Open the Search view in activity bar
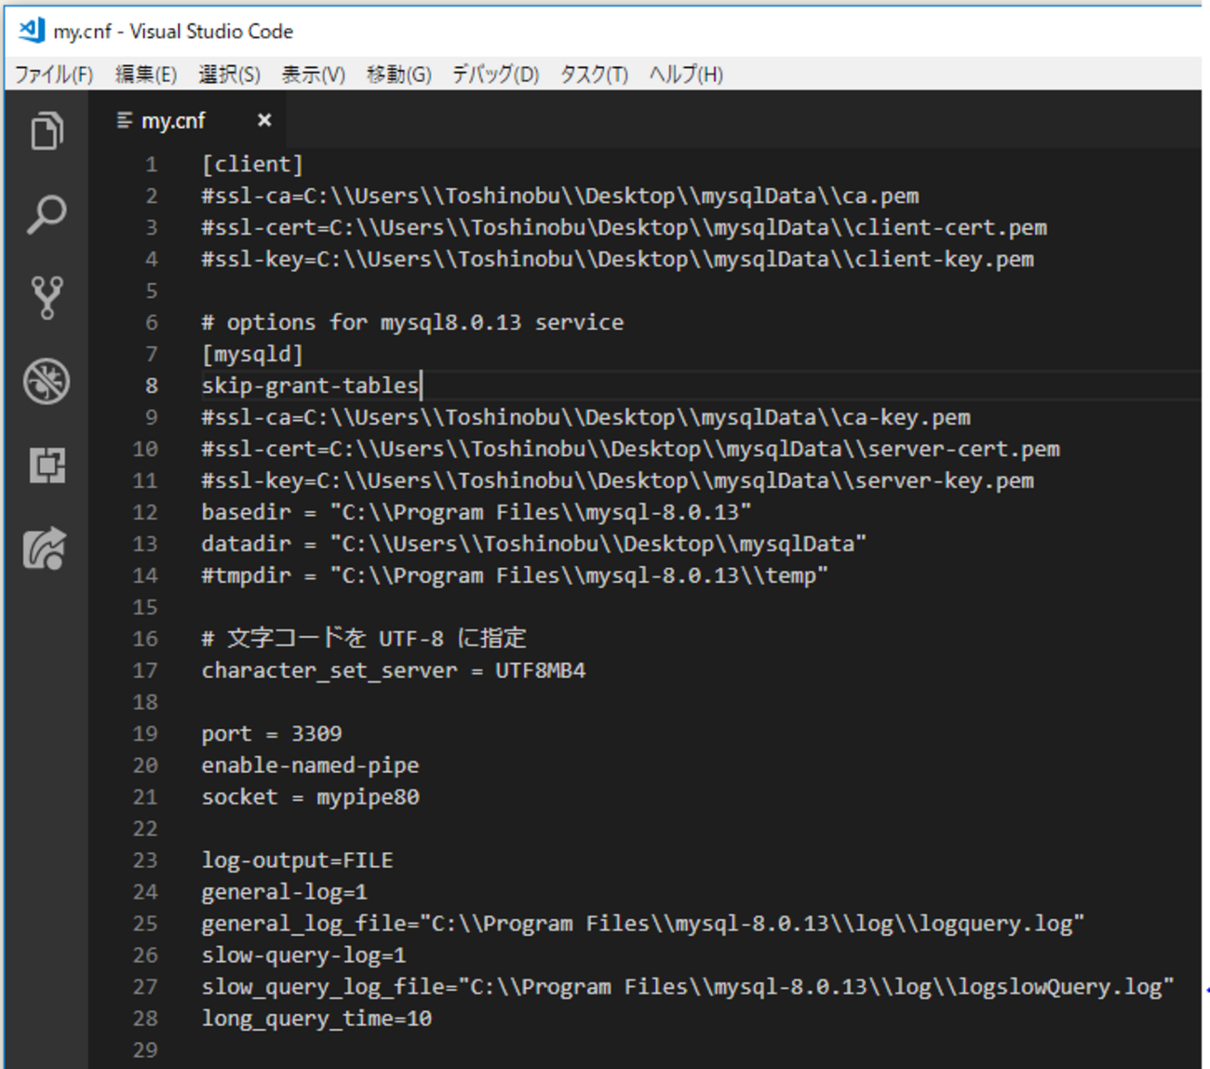The image size is (1210, 1069). click(x=47, y=214)
